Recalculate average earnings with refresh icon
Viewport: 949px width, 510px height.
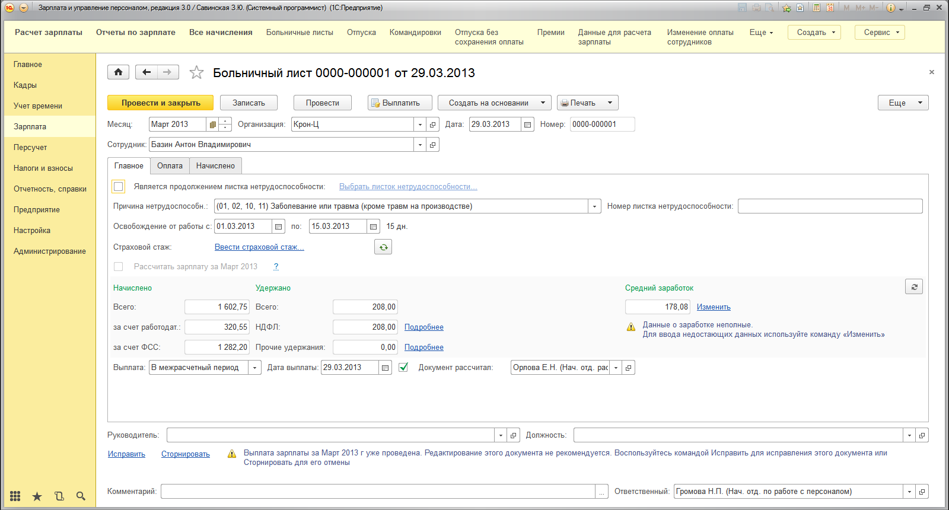tap(914, 287)
